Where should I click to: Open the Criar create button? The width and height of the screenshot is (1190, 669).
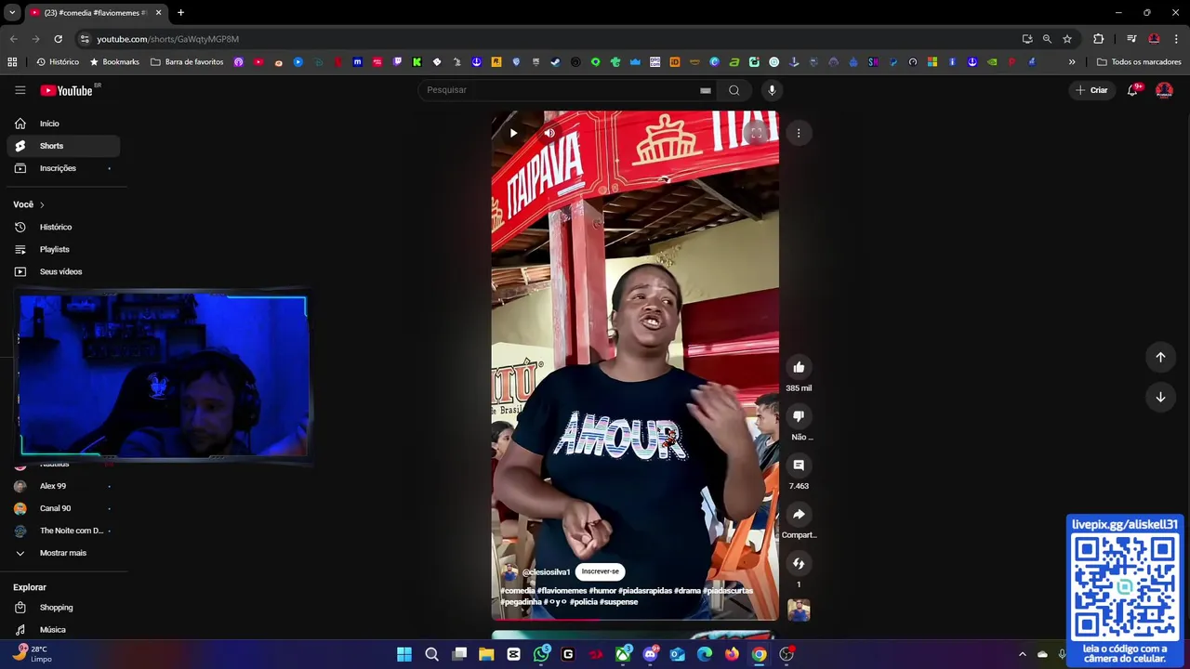click(1091, 90)
